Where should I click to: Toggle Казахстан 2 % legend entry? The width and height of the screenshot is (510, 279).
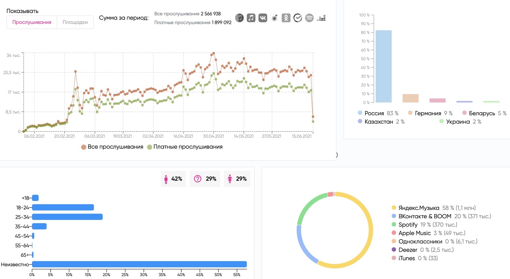click(x=381, y=122)
